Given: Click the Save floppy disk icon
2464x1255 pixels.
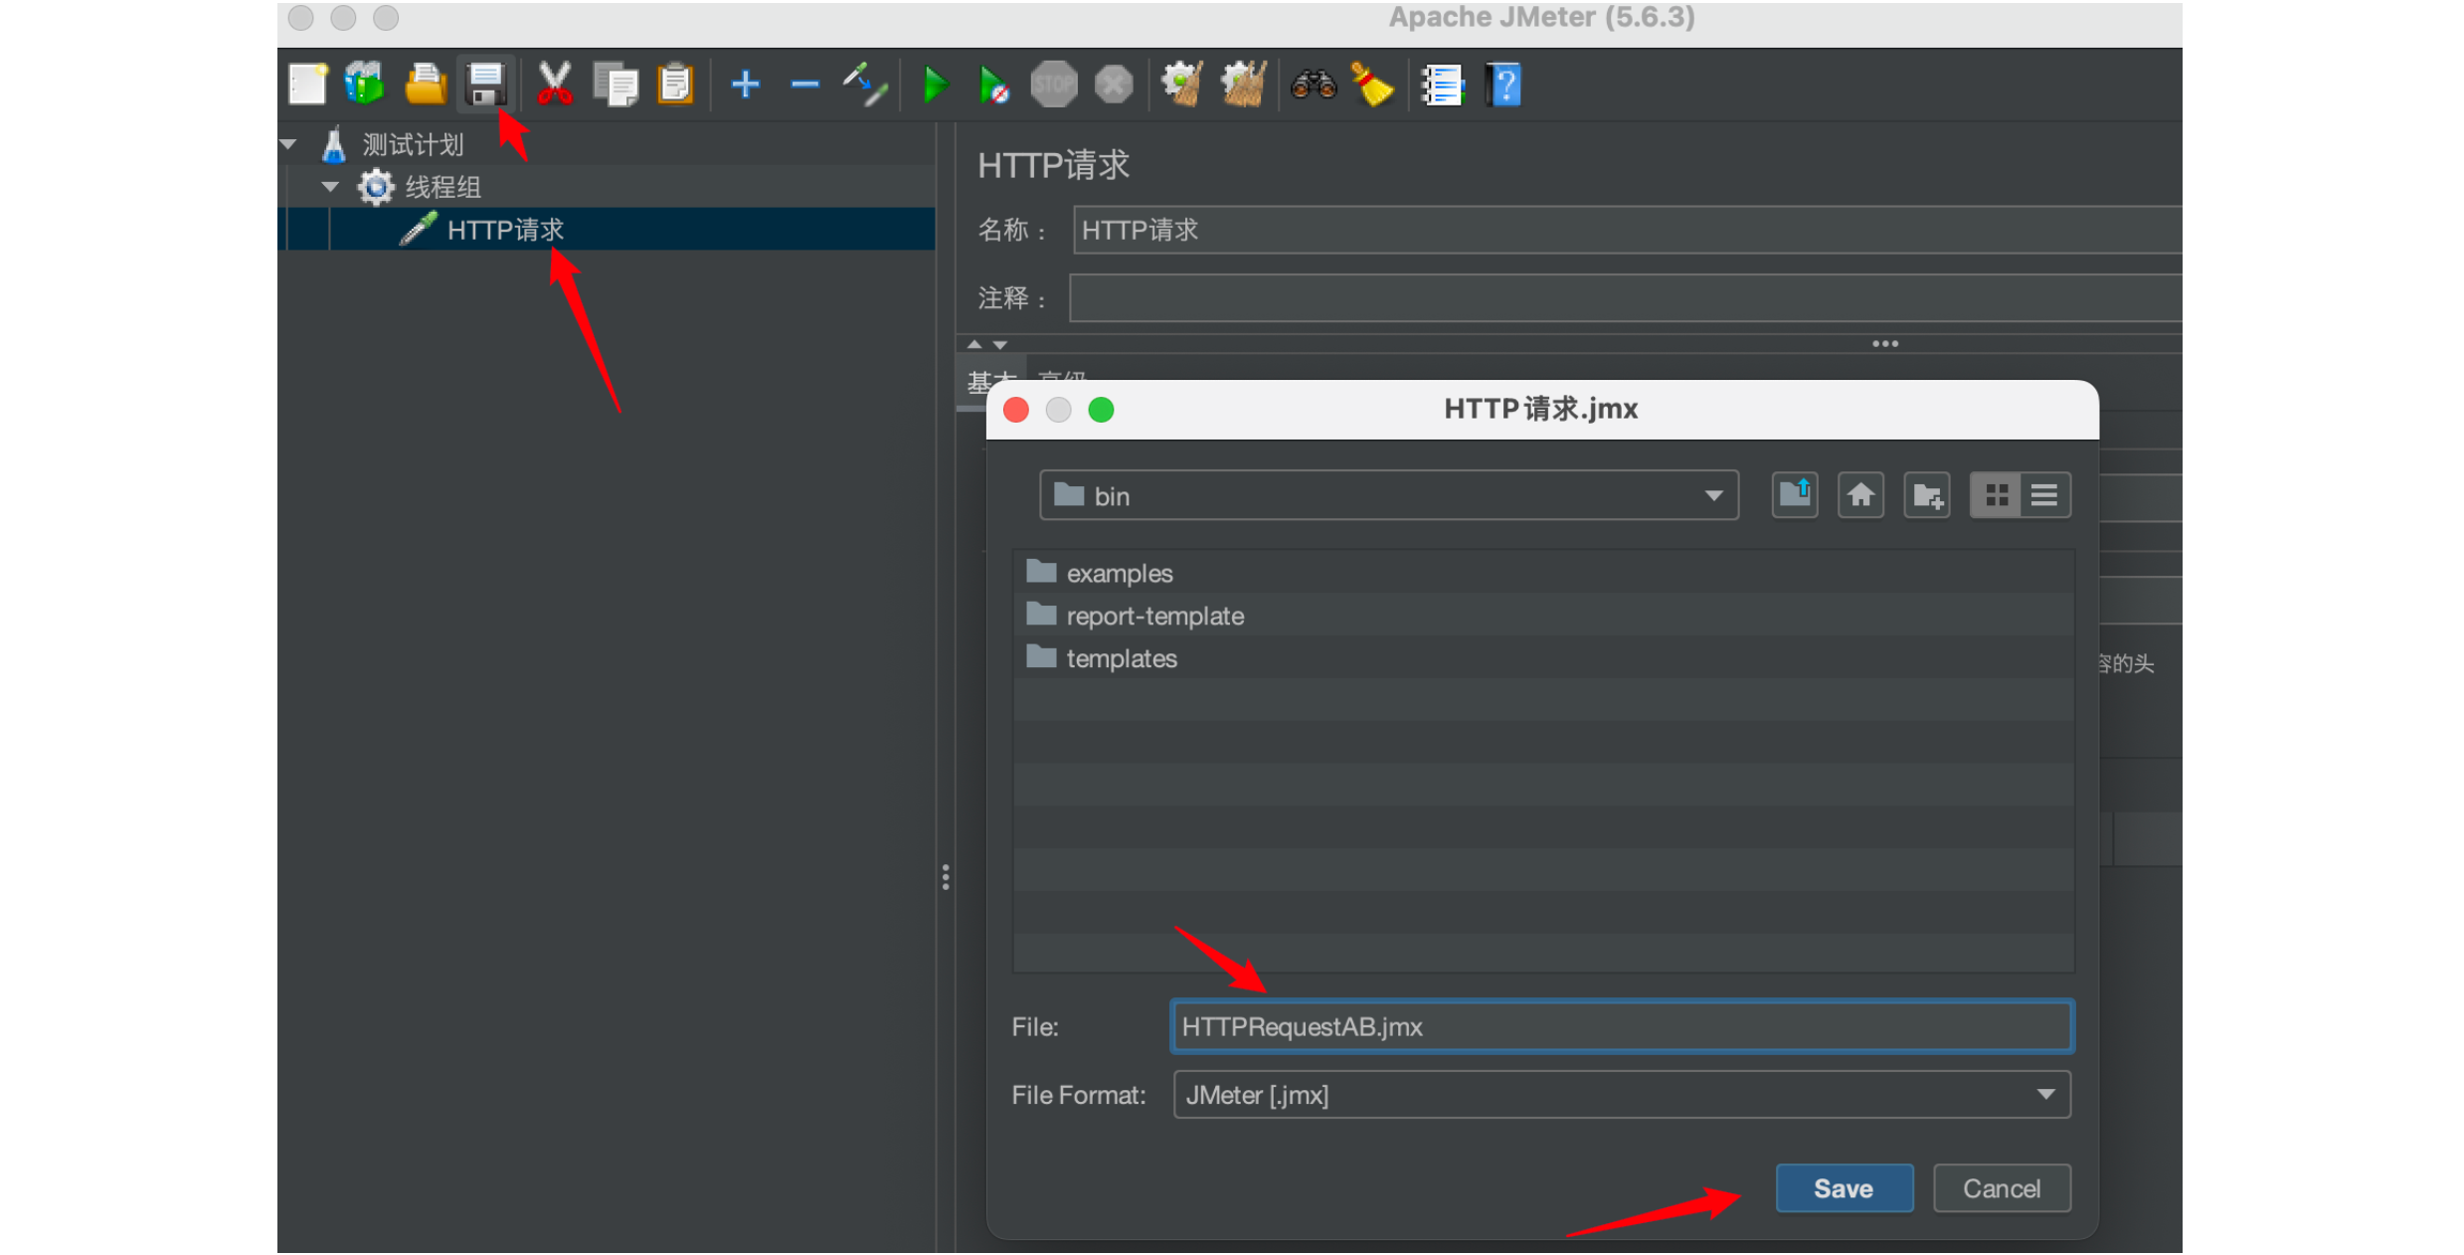Looking at the screenshot, I should (x=486, y=85).
